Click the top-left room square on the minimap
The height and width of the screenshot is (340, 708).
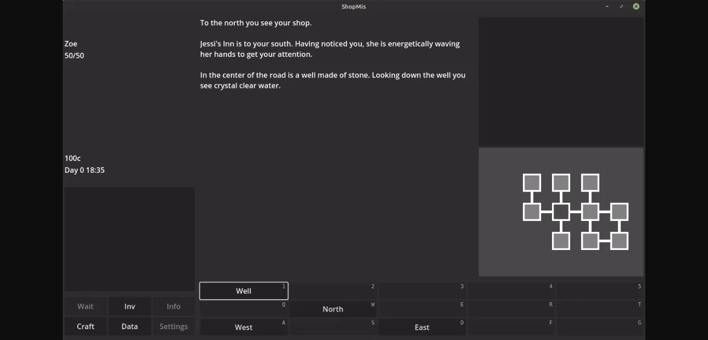(x=532, y=182)
